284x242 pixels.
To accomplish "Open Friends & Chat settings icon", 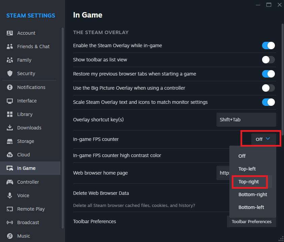I will click(10, 47).
